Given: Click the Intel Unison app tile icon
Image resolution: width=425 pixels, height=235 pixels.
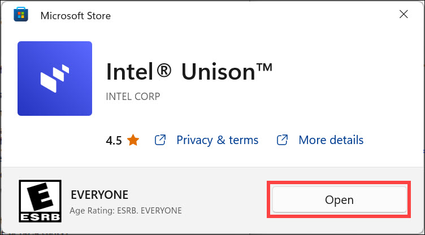Looking at the screenshot, I should tap(55, 78).
